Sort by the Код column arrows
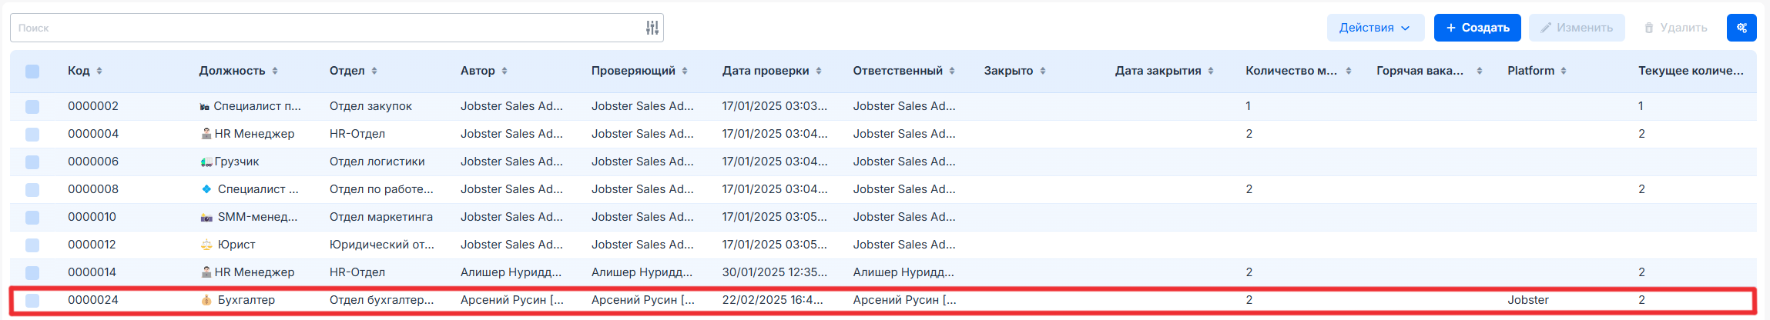The height and width of the screenshot is (320, 1770). click(99, 71)
